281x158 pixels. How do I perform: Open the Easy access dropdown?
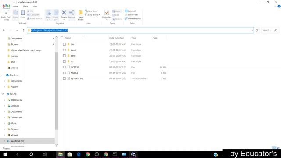pyautogui.click(x=93, y=15)
